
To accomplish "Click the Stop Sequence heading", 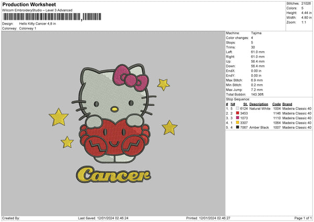I will point(238,99).
